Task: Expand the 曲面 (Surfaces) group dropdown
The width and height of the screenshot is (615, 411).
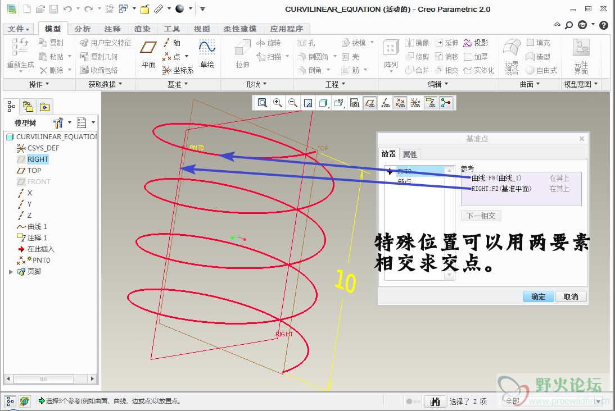Action: point(530,84)
